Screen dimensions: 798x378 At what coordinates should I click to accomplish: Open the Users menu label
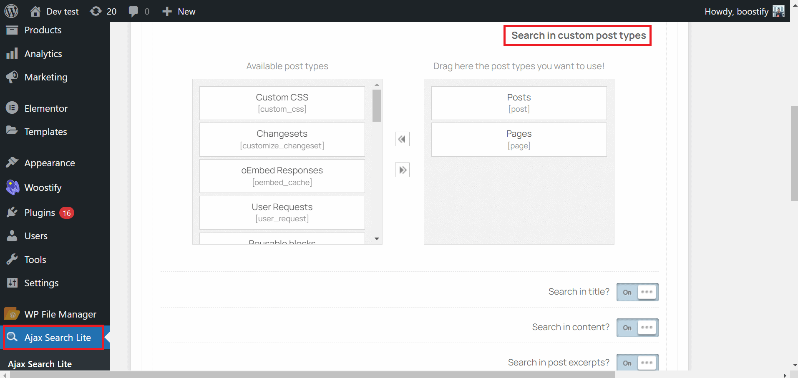click(x=36, y=236)
